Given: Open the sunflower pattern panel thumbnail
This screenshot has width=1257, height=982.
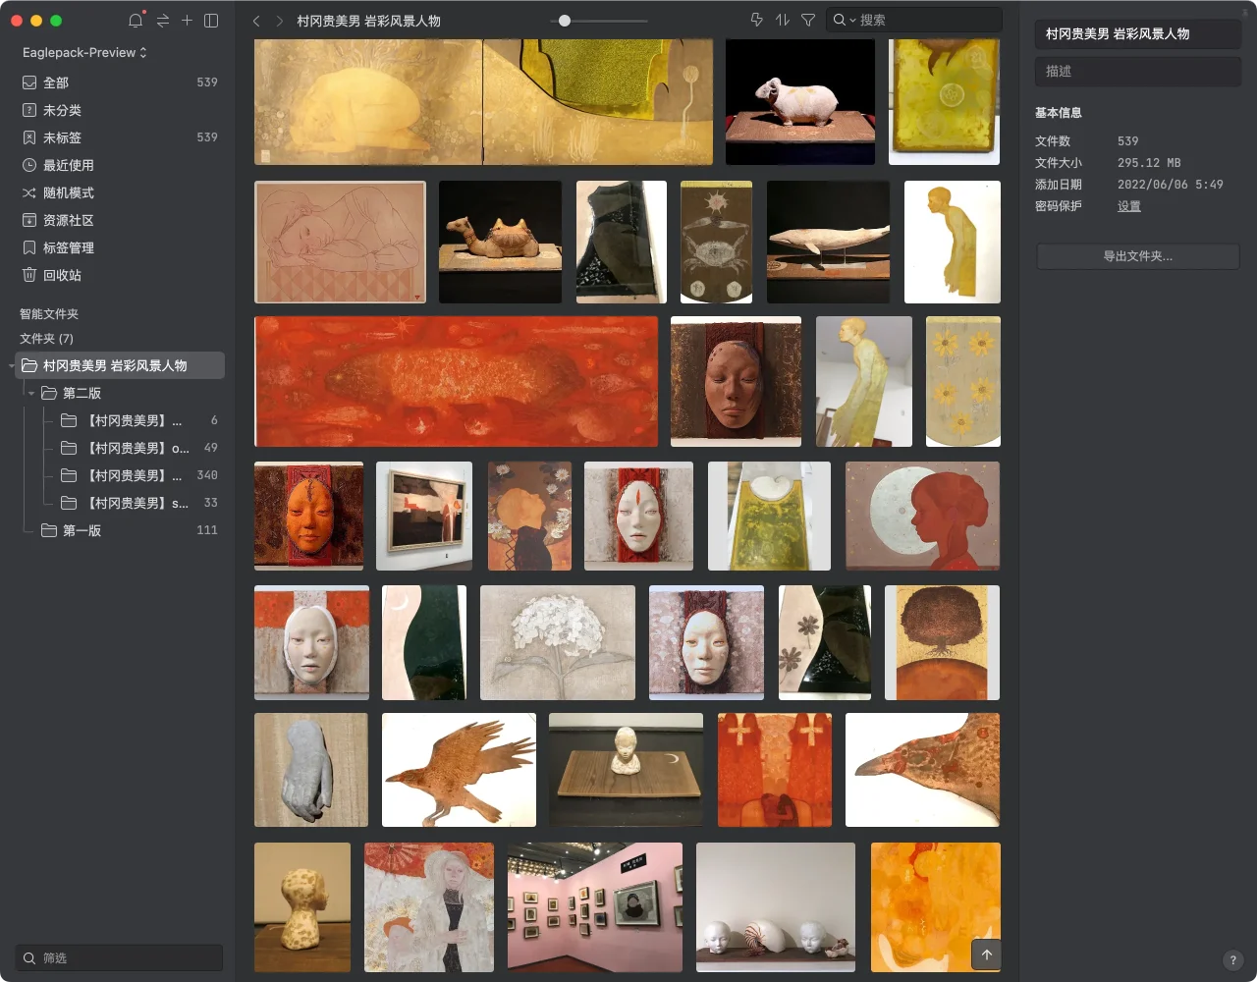Looking at the screenshot, I should (x=963, y=381).
